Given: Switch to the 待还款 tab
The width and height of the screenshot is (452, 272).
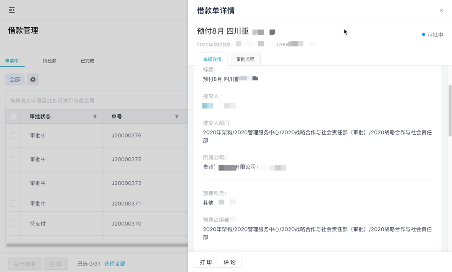Looking at the screenshot, I should click(x=49, y=60).
